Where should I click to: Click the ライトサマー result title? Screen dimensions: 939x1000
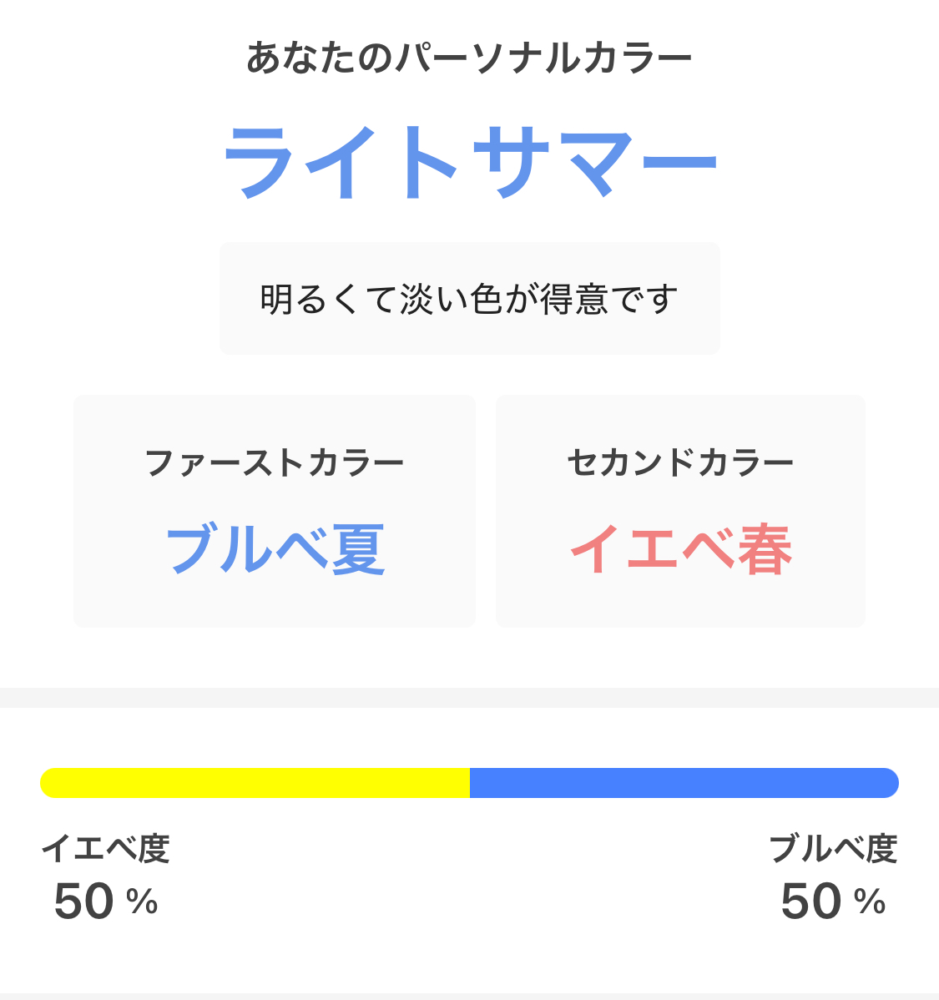click(470, 161)
